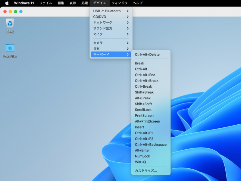Send the Insert key
The width and height of the screenshot is (241, 181).
(151, 127)
